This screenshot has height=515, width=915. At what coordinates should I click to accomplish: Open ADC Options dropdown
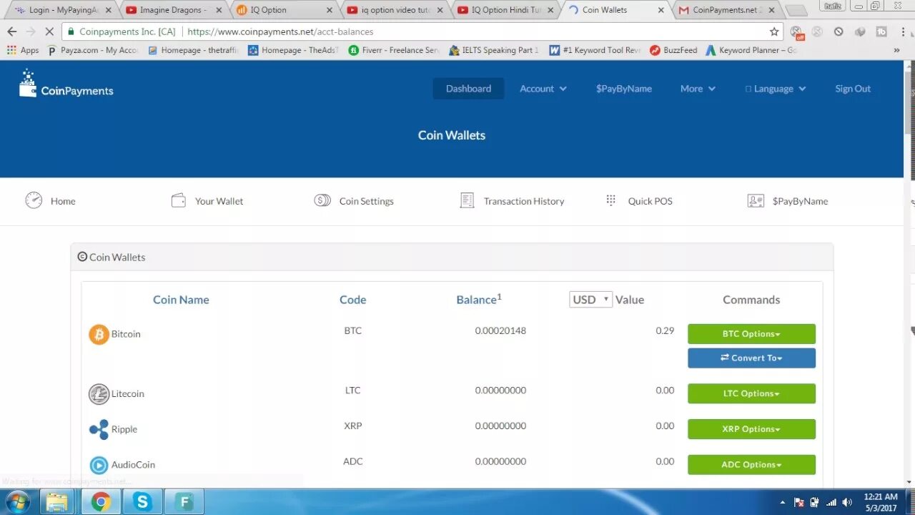coord(751,465)
